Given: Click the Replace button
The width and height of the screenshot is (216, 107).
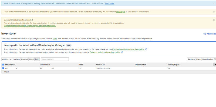Looking at the screenshot, I should click(191, 59).
